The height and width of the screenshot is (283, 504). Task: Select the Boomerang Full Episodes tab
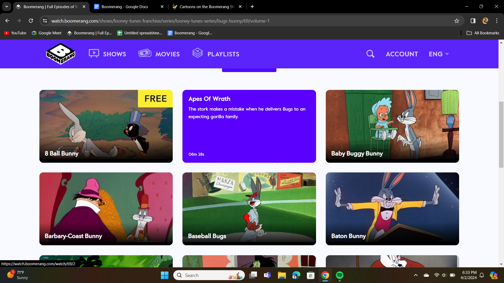coord(51,7)
